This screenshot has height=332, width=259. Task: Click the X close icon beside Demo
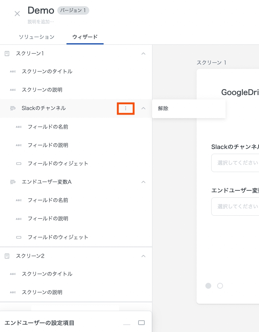(x=17, y=14)
